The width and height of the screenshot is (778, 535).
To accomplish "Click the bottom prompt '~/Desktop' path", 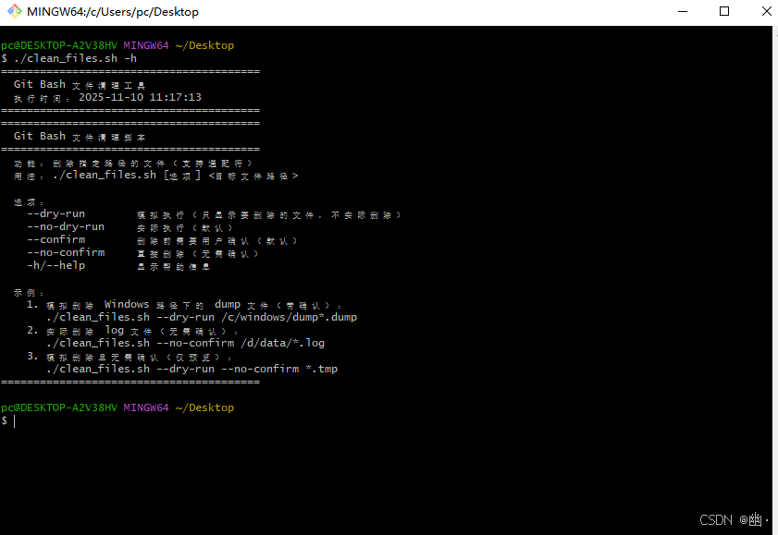I will tap(204, 407).
